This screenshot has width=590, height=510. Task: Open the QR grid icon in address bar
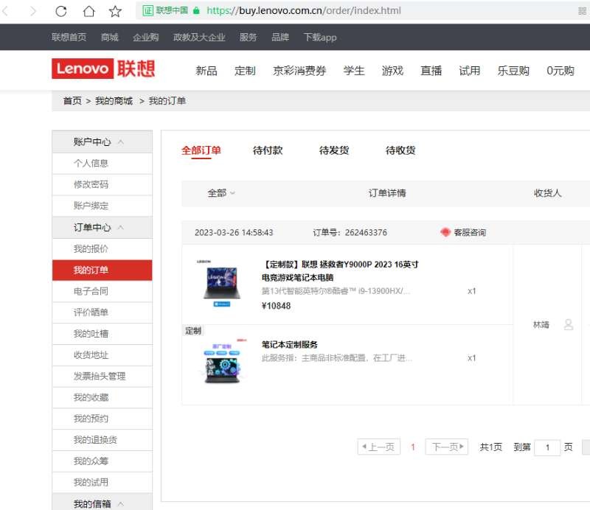[582, 11]
